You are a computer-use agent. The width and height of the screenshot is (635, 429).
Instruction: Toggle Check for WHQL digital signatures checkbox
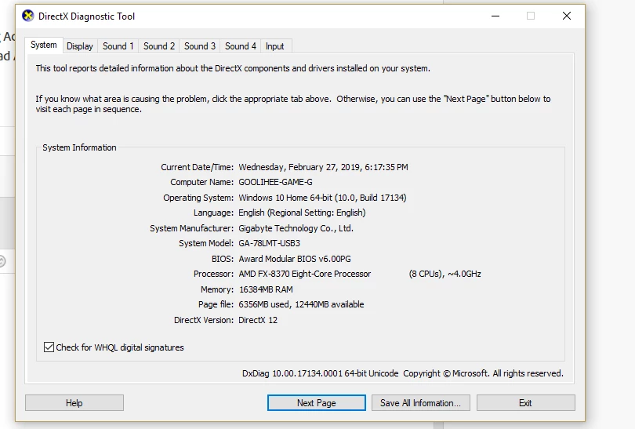point(49,347)
